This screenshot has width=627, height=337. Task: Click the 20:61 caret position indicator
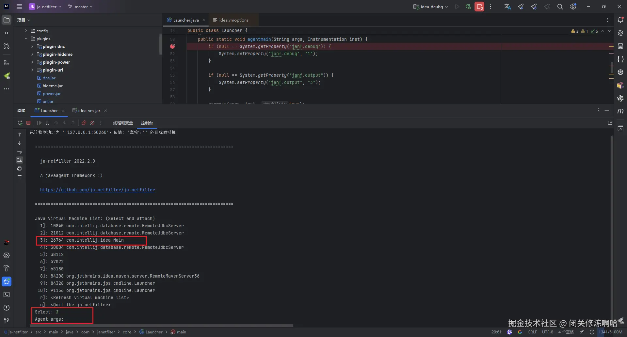tap(496, 332)
